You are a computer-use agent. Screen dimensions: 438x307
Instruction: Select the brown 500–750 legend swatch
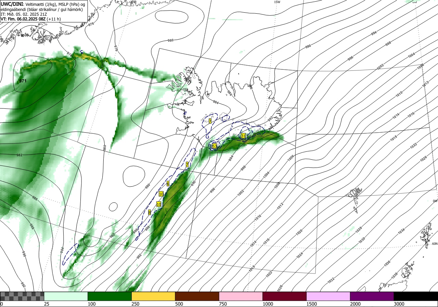pos(197,296)
